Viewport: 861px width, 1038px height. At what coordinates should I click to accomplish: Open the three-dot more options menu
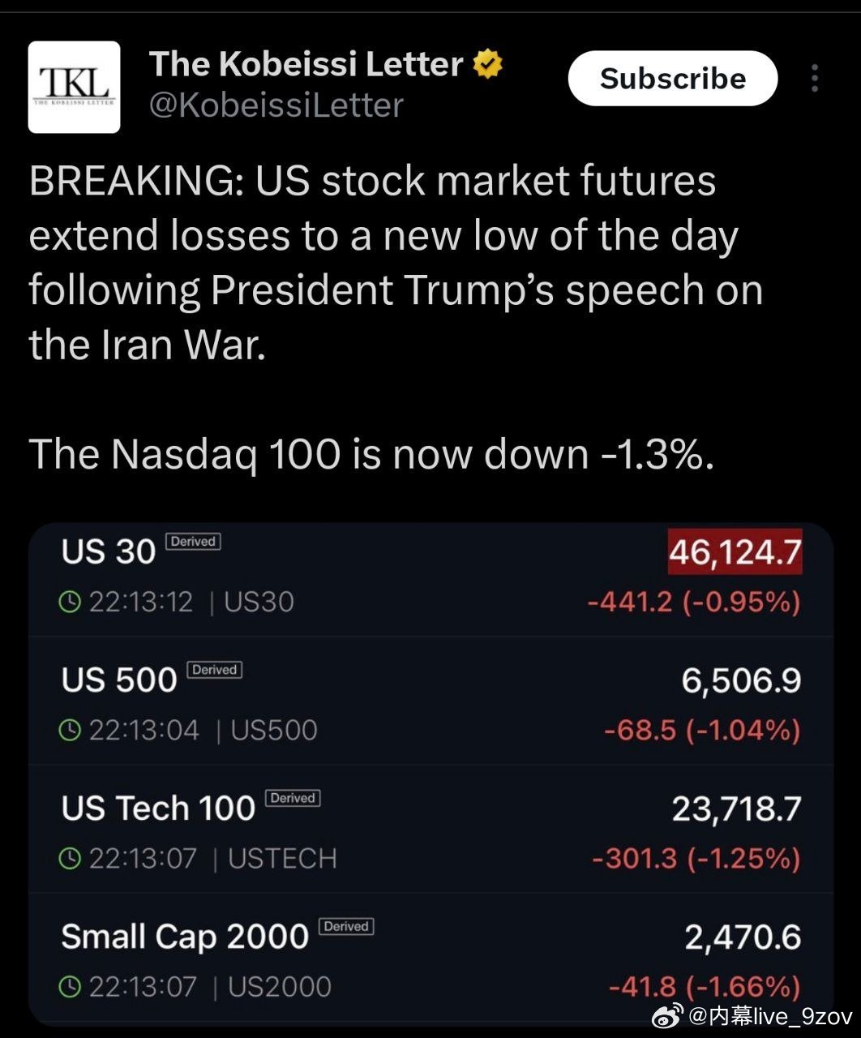coord(814,78)
